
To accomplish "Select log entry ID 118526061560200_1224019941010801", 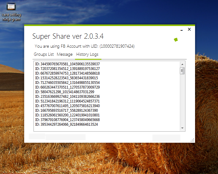I will pyautogui.click(x=67, y=115).
